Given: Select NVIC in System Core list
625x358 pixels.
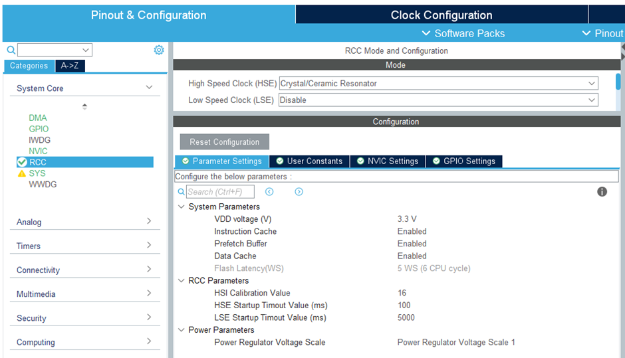Looking at the screenshot, I should coord(38,151).
